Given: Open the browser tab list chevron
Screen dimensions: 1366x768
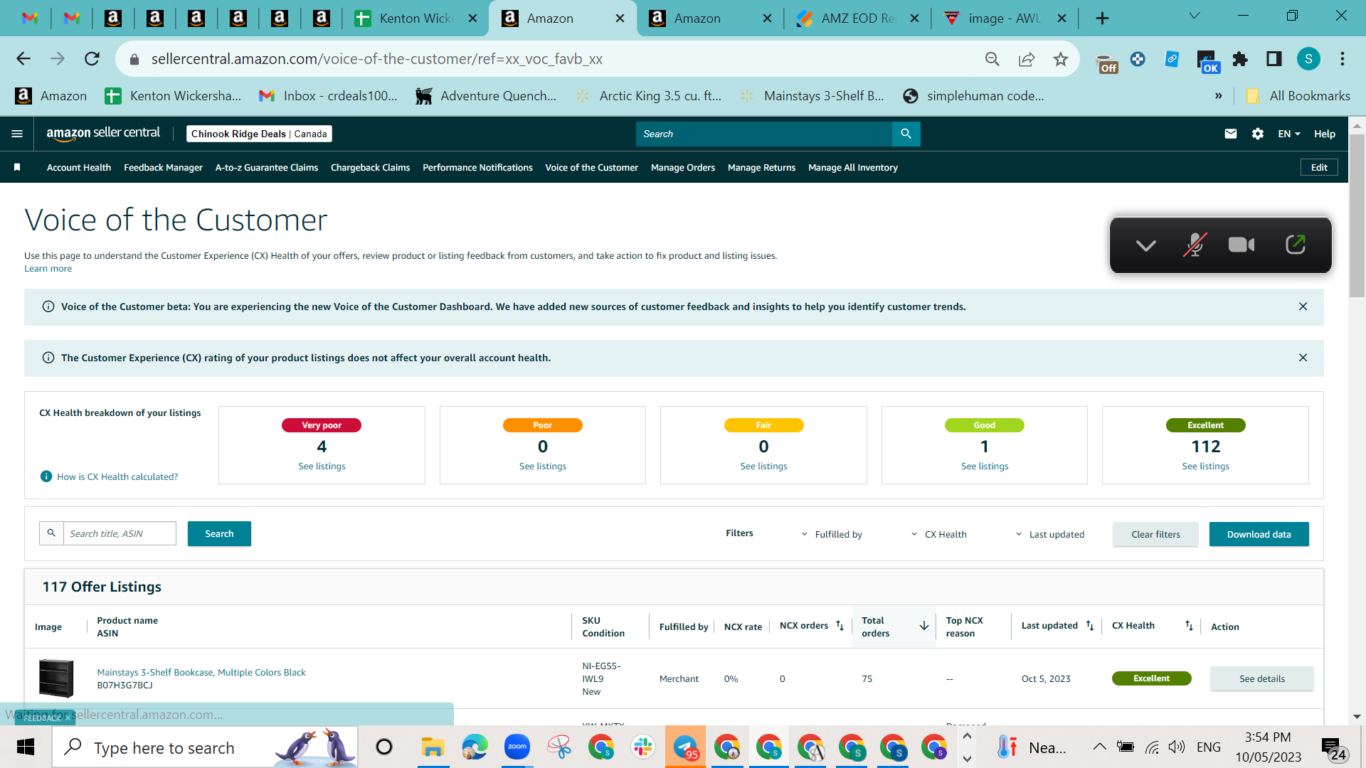Looking at the screenshot, I should click(x=1195, y=16).
